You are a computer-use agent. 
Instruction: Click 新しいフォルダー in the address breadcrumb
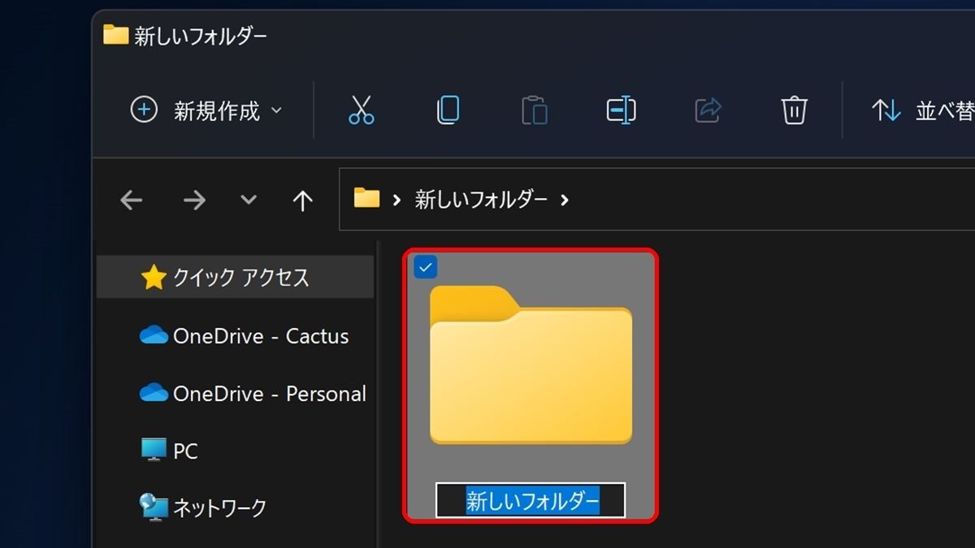coord(481,200)
